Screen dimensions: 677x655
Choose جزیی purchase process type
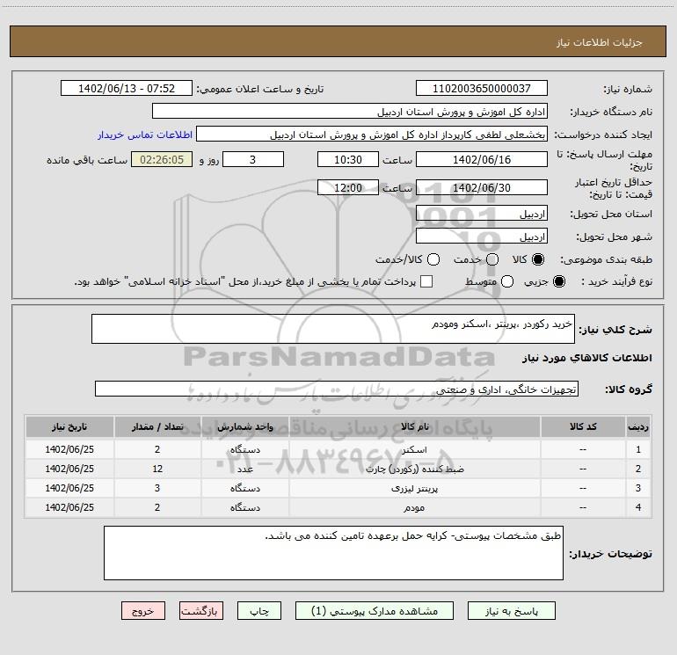(558, 281)
